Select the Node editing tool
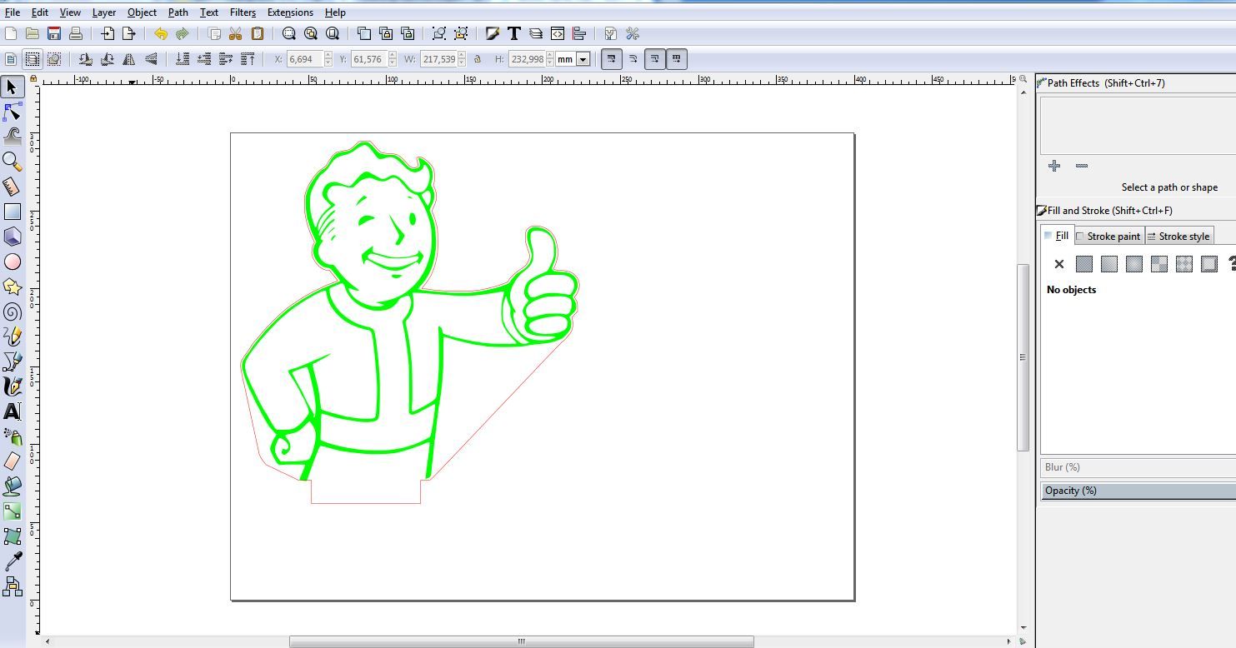Viewport: 1236px width, 648px height. [x=13, y=112]
